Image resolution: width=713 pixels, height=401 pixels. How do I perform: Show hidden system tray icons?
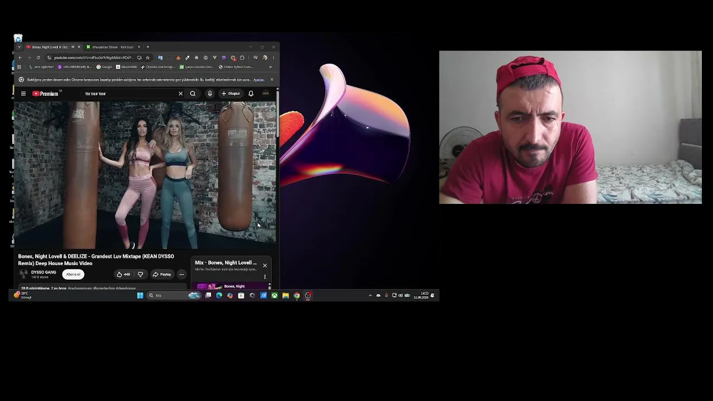pos(370,295)
